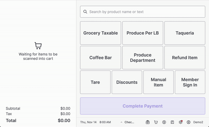Image resolution: width=209 pixels, height=127 pixels.
Task: Open the receipt icon in bottom bar
Action: coord(172,122)
